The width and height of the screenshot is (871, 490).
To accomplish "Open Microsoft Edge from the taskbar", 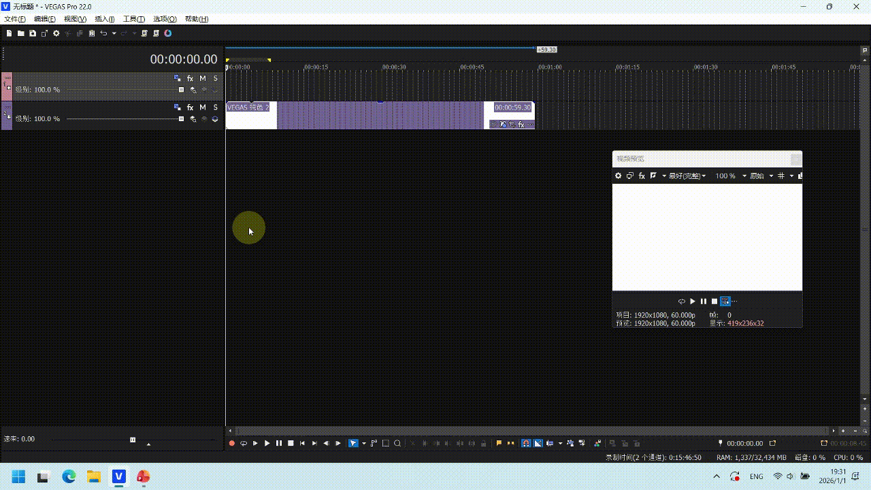I will pyautogui.click(x=69, y=476).
